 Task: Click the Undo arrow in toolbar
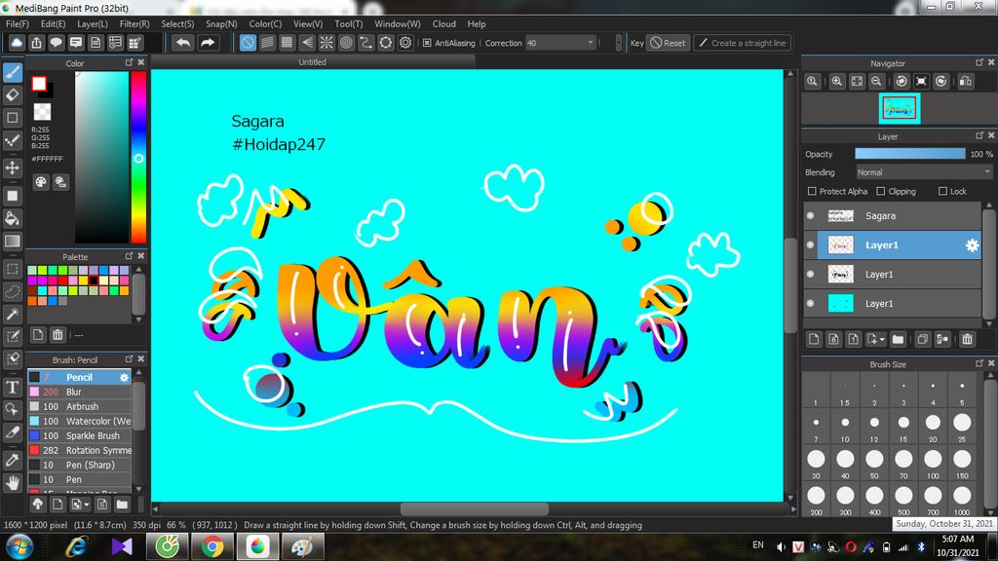click(x=183, y=43)
